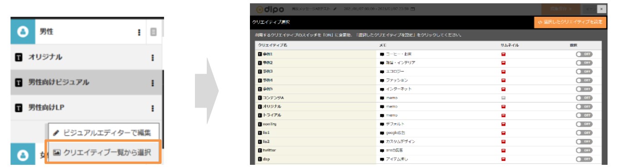The width and height of the screenshot is (618, 168).
Task: Click document icon beside 男性 segment
Action: [x=154, y=32]
